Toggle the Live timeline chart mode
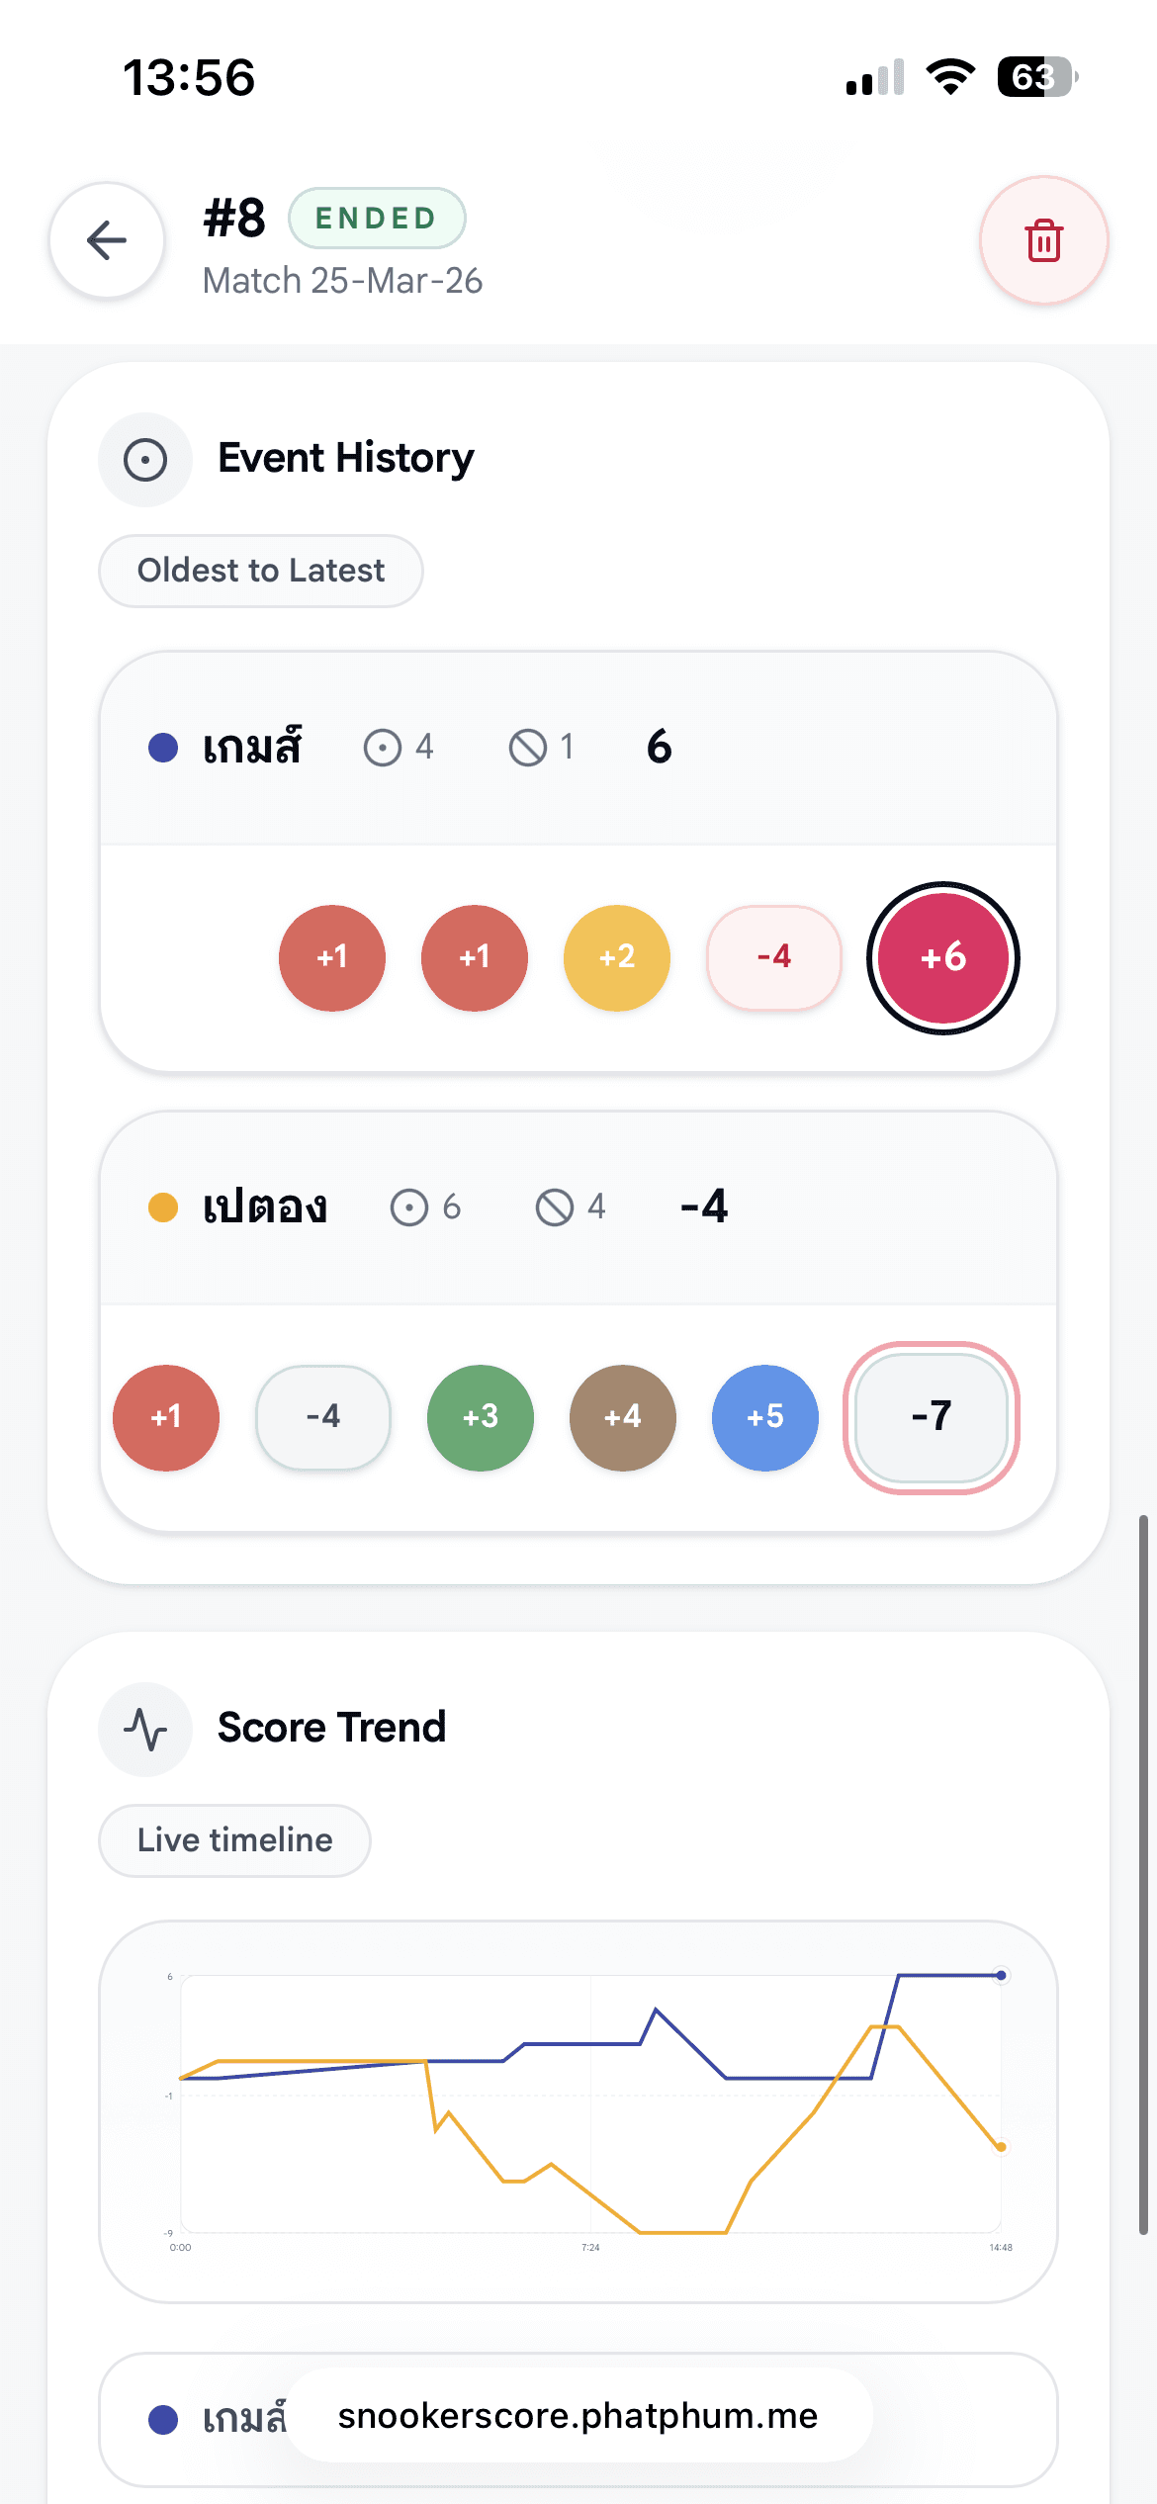 (x=235, y=1840)
